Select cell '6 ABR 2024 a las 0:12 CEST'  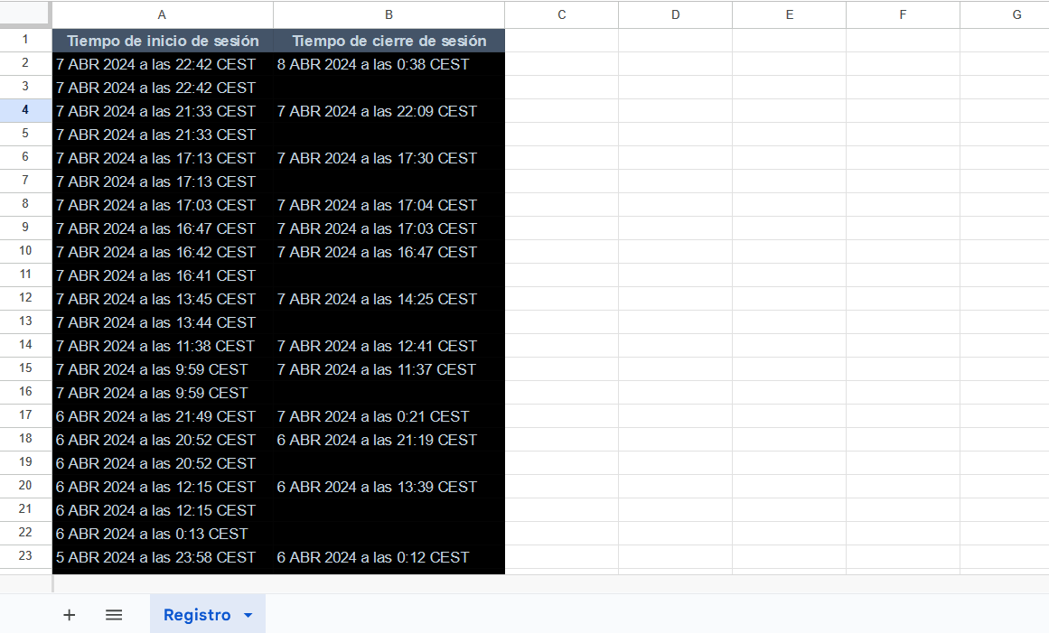point(389,557)
